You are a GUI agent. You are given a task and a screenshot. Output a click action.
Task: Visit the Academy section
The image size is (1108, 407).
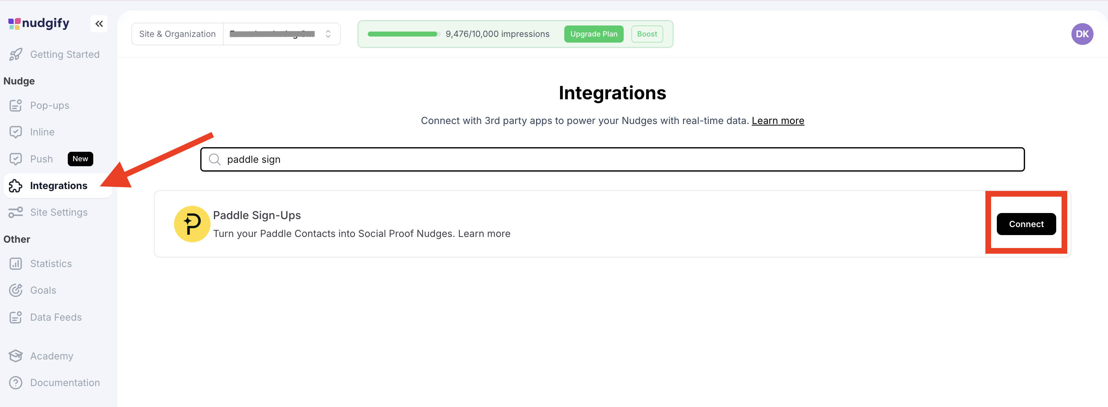click(x=52, y=356)
